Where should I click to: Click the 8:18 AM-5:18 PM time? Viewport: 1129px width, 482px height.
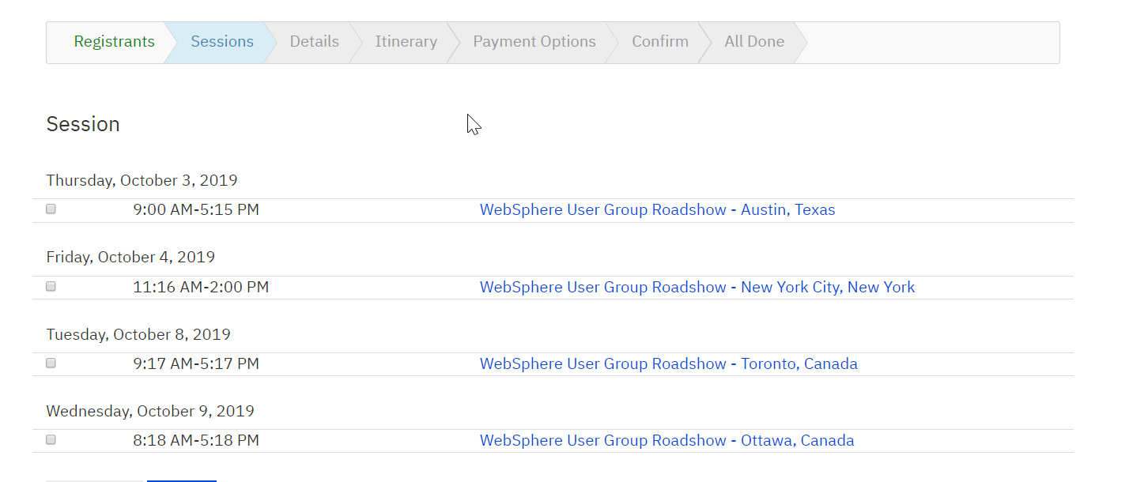[196, 441]
